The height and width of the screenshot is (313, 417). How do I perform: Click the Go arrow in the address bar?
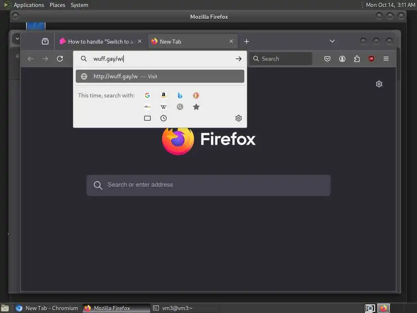[x=239, y=59]
